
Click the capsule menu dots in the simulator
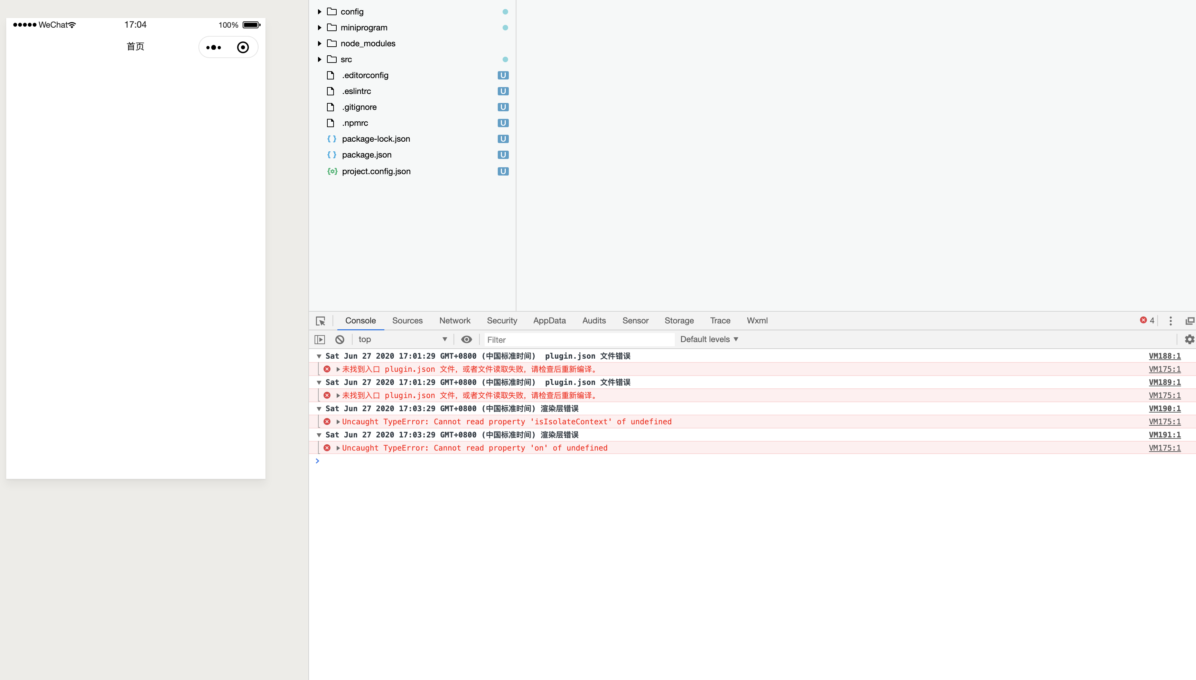click(x=214, y=47)
